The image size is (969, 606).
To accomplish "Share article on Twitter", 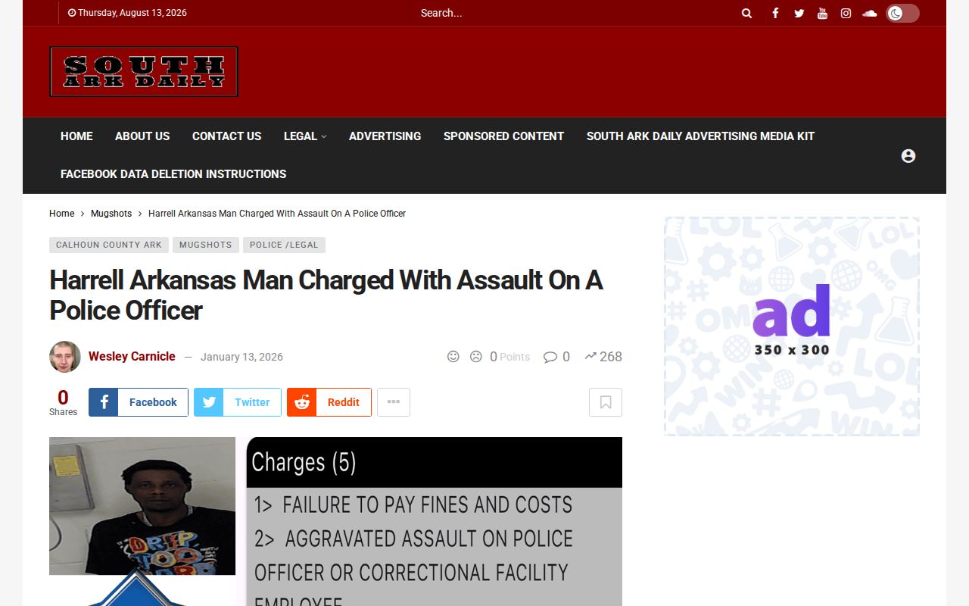I will [238, 402].
